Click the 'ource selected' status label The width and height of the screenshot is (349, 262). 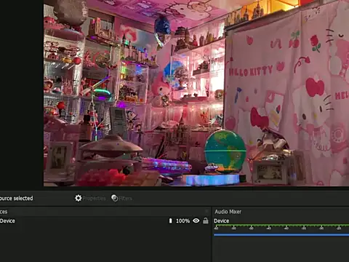click(16, 198)
